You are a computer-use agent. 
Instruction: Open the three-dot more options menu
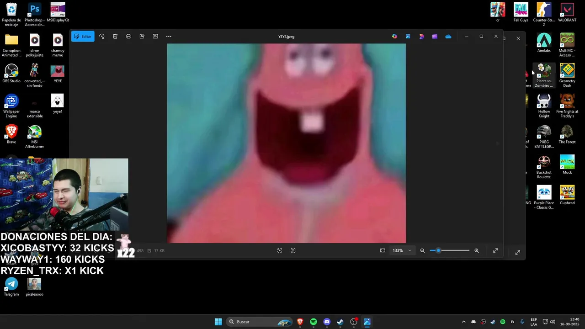tap(169, 37)
